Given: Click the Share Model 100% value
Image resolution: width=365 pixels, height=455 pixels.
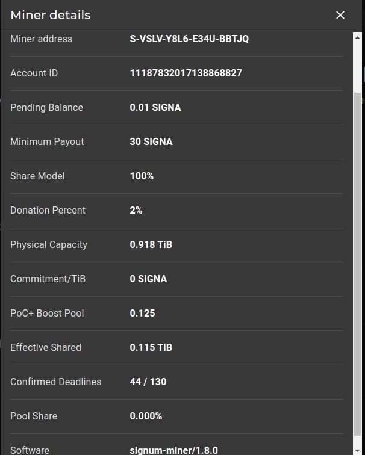Looking at the screenshot, I should (142, 176).
